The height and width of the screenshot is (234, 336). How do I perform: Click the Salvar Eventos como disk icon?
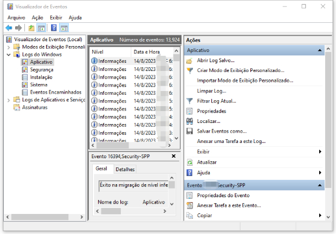(190, 131)
